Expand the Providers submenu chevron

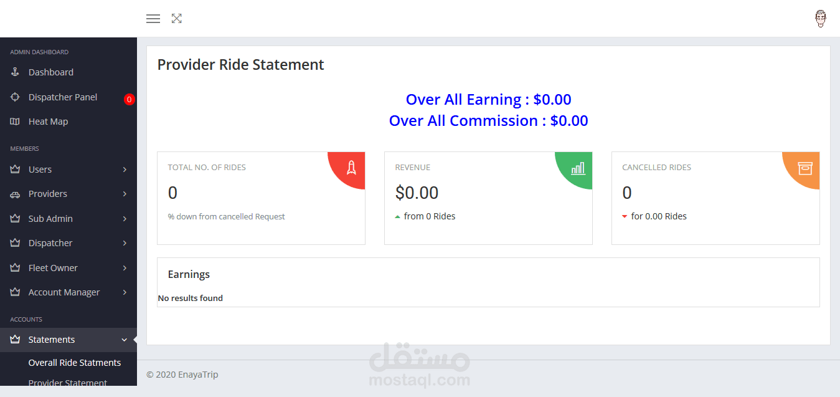pos(125,194)
